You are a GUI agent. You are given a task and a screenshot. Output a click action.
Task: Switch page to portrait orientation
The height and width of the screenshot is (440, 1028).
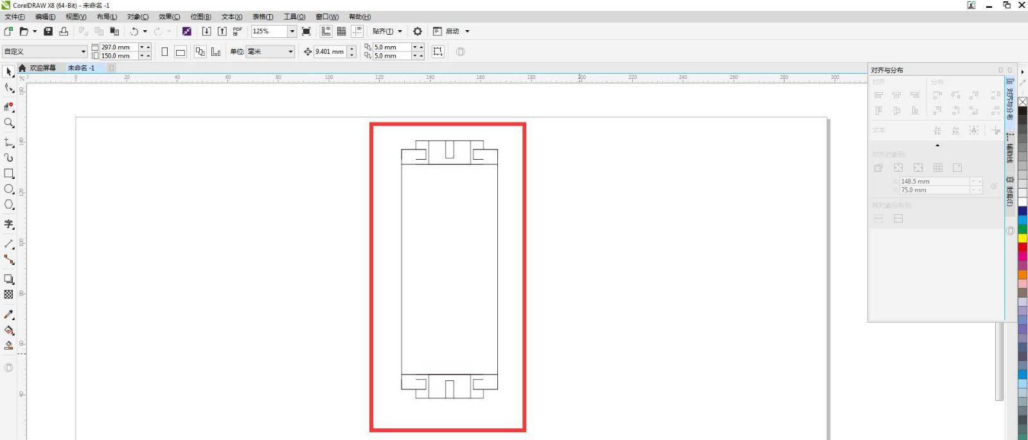pyautogui.click(x=164, y=52)
